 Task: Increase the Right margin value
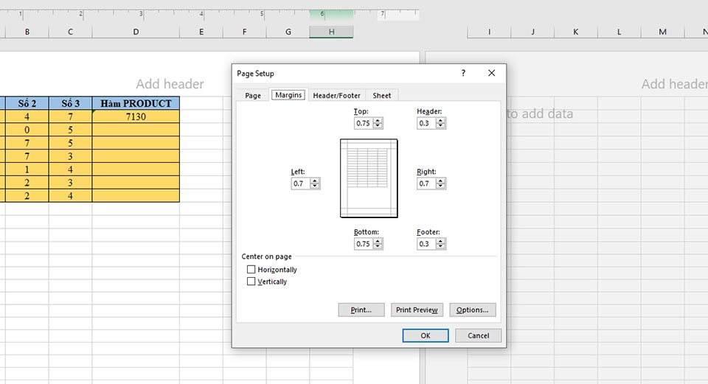pyautogui.click(x=441, y=181)
